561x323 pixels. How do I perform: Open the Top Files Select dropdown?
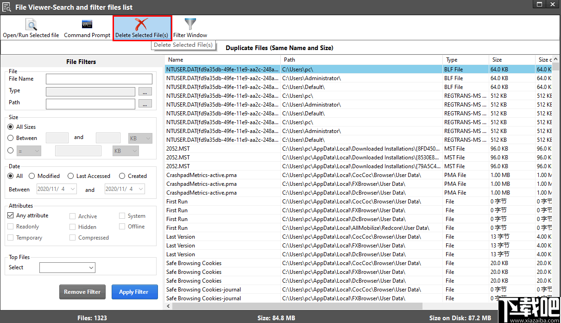click(x=67, y=267)
